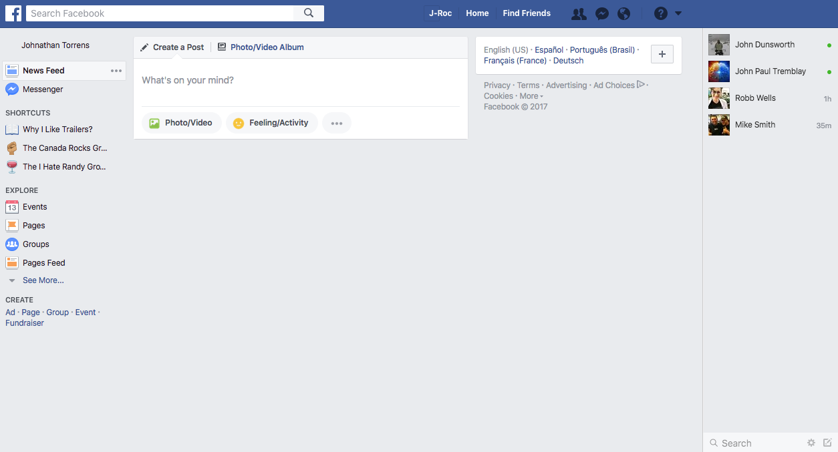Click the chat search magnifier icon

[714, 443]
